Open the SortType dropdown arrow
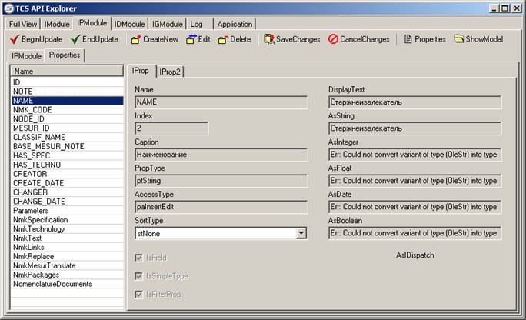The width and height of the screenshot is (526, 320). (301, 233)
